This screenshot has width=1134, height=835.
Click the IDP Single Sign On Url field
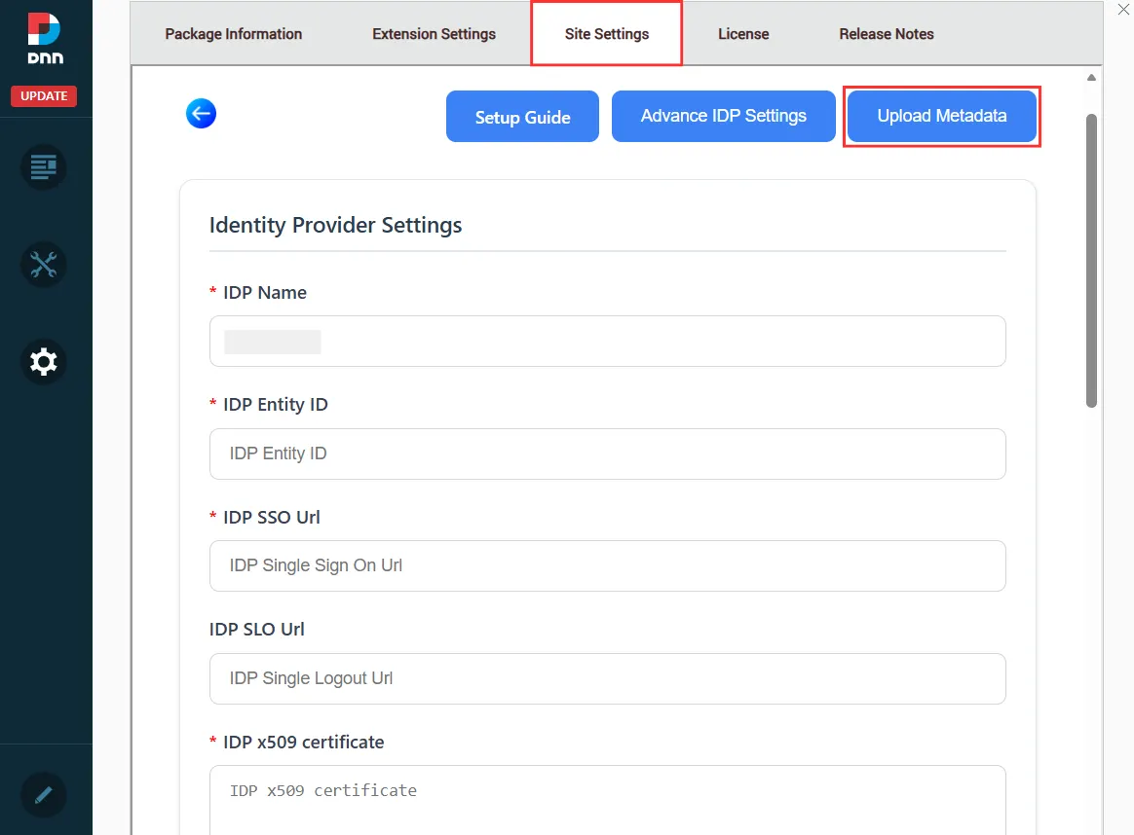click(x=608, y=565)
